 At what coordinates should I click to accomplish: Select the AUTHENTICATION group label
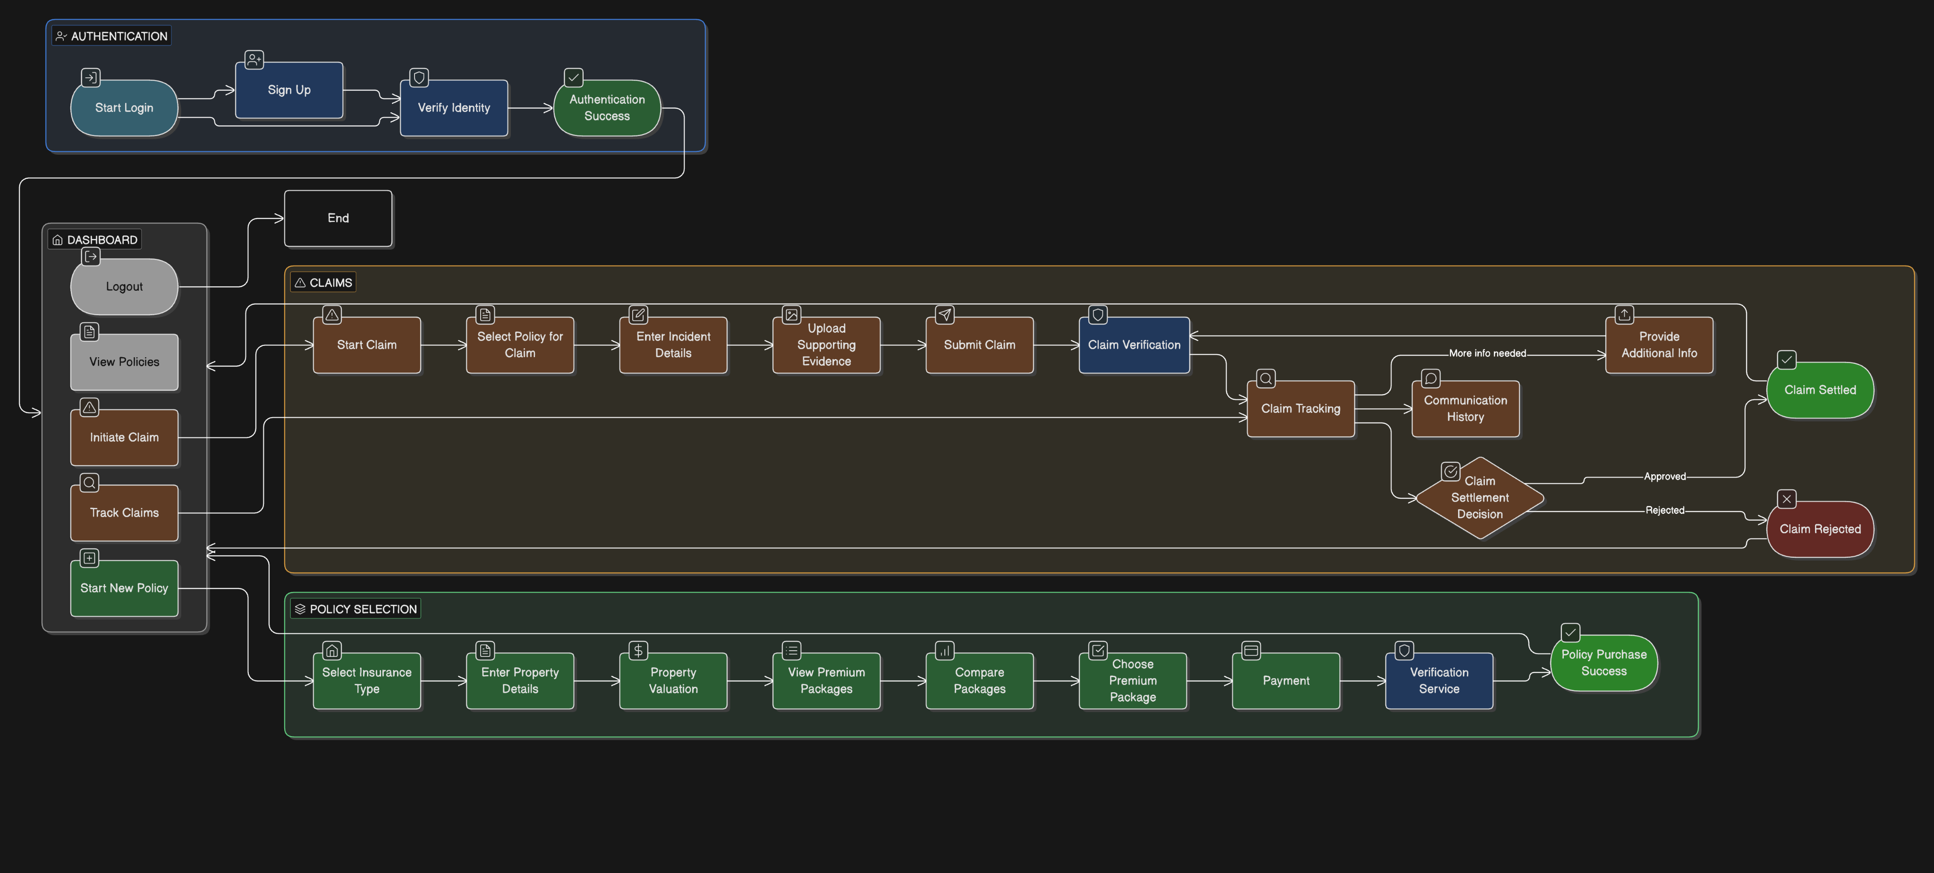point(111,36)
